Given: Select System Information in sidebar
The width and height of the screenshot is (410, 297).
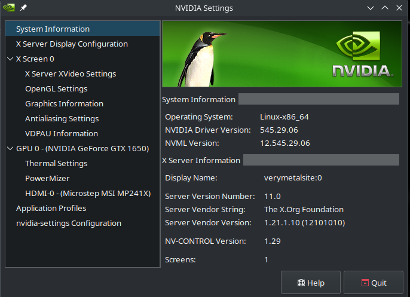Looking at the screenshot, I should (82, 29).
